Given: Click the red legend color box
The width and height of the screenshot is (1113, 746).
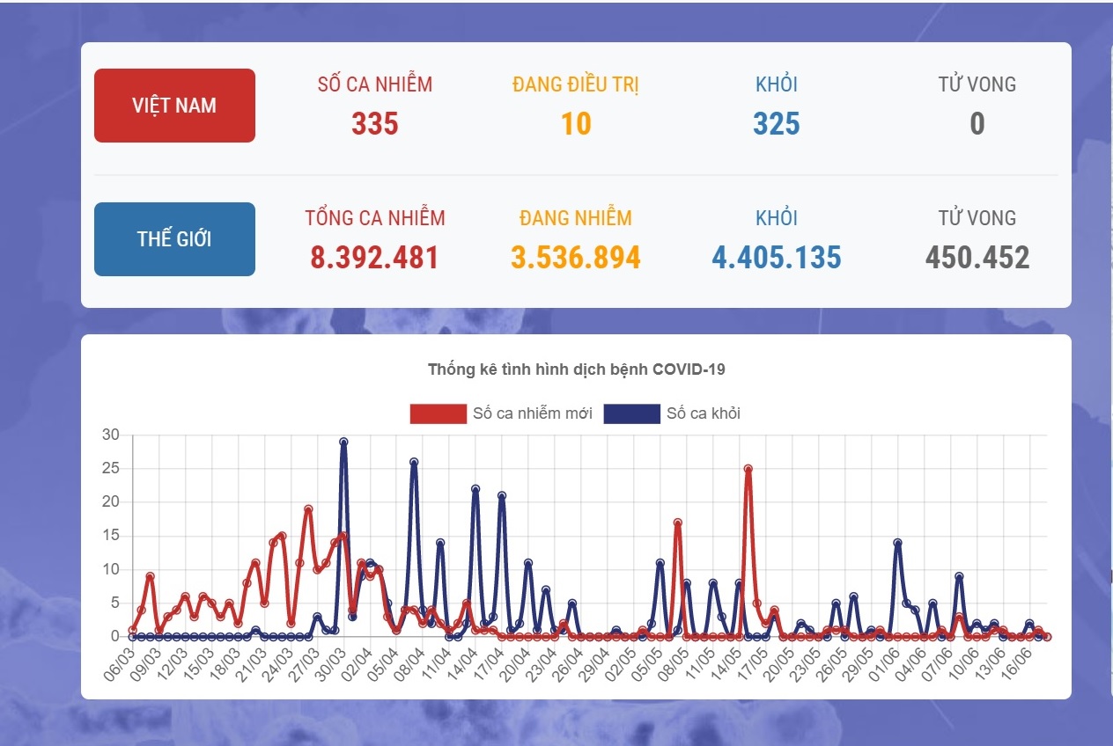Looking at the screenshot, I should coord(438,413).
